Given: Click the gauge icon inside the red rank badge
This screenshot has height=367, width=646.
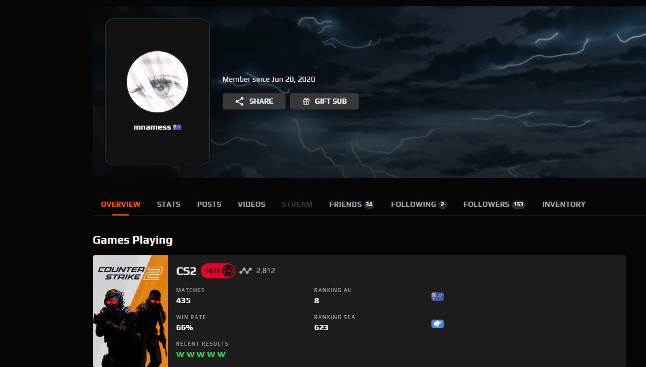Looking at the screenshot, I should pos(227,270).
